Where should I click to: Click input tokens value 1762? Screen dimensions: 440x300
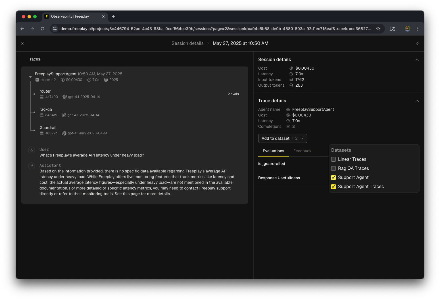coord(300,80)
